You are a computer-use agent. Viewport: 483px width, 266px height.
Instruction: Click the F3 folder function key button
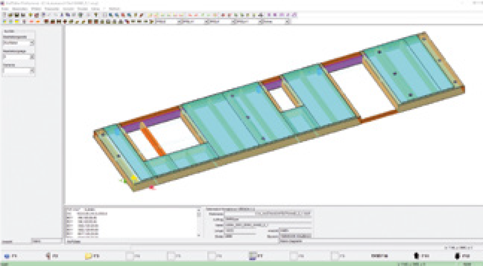point(92,255)
